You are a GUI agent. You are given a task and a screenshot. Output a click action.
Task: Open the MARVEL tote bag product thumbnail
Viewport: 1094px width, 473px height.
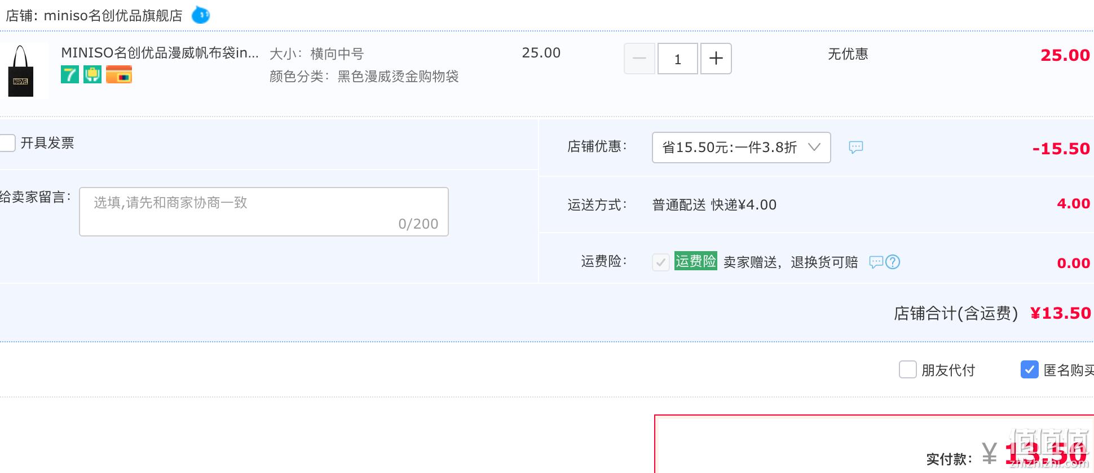coord(21,71)
